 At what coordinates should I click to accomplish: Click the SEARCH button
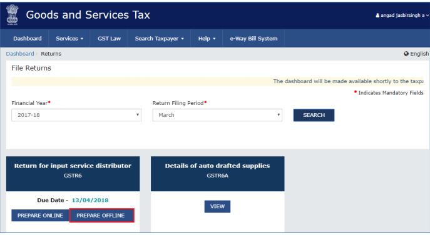click(314, 115)
